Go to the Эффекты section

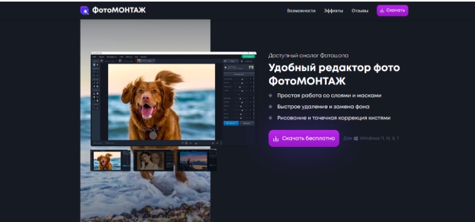tap(333, 11)
